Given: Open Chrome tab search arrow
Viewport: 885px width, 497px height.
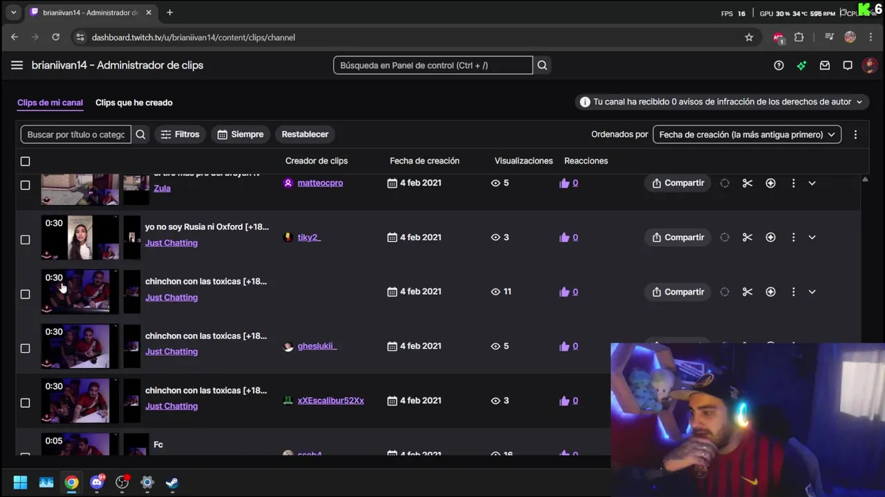Looking at the screenshot, I should click(x=13, y=12).
